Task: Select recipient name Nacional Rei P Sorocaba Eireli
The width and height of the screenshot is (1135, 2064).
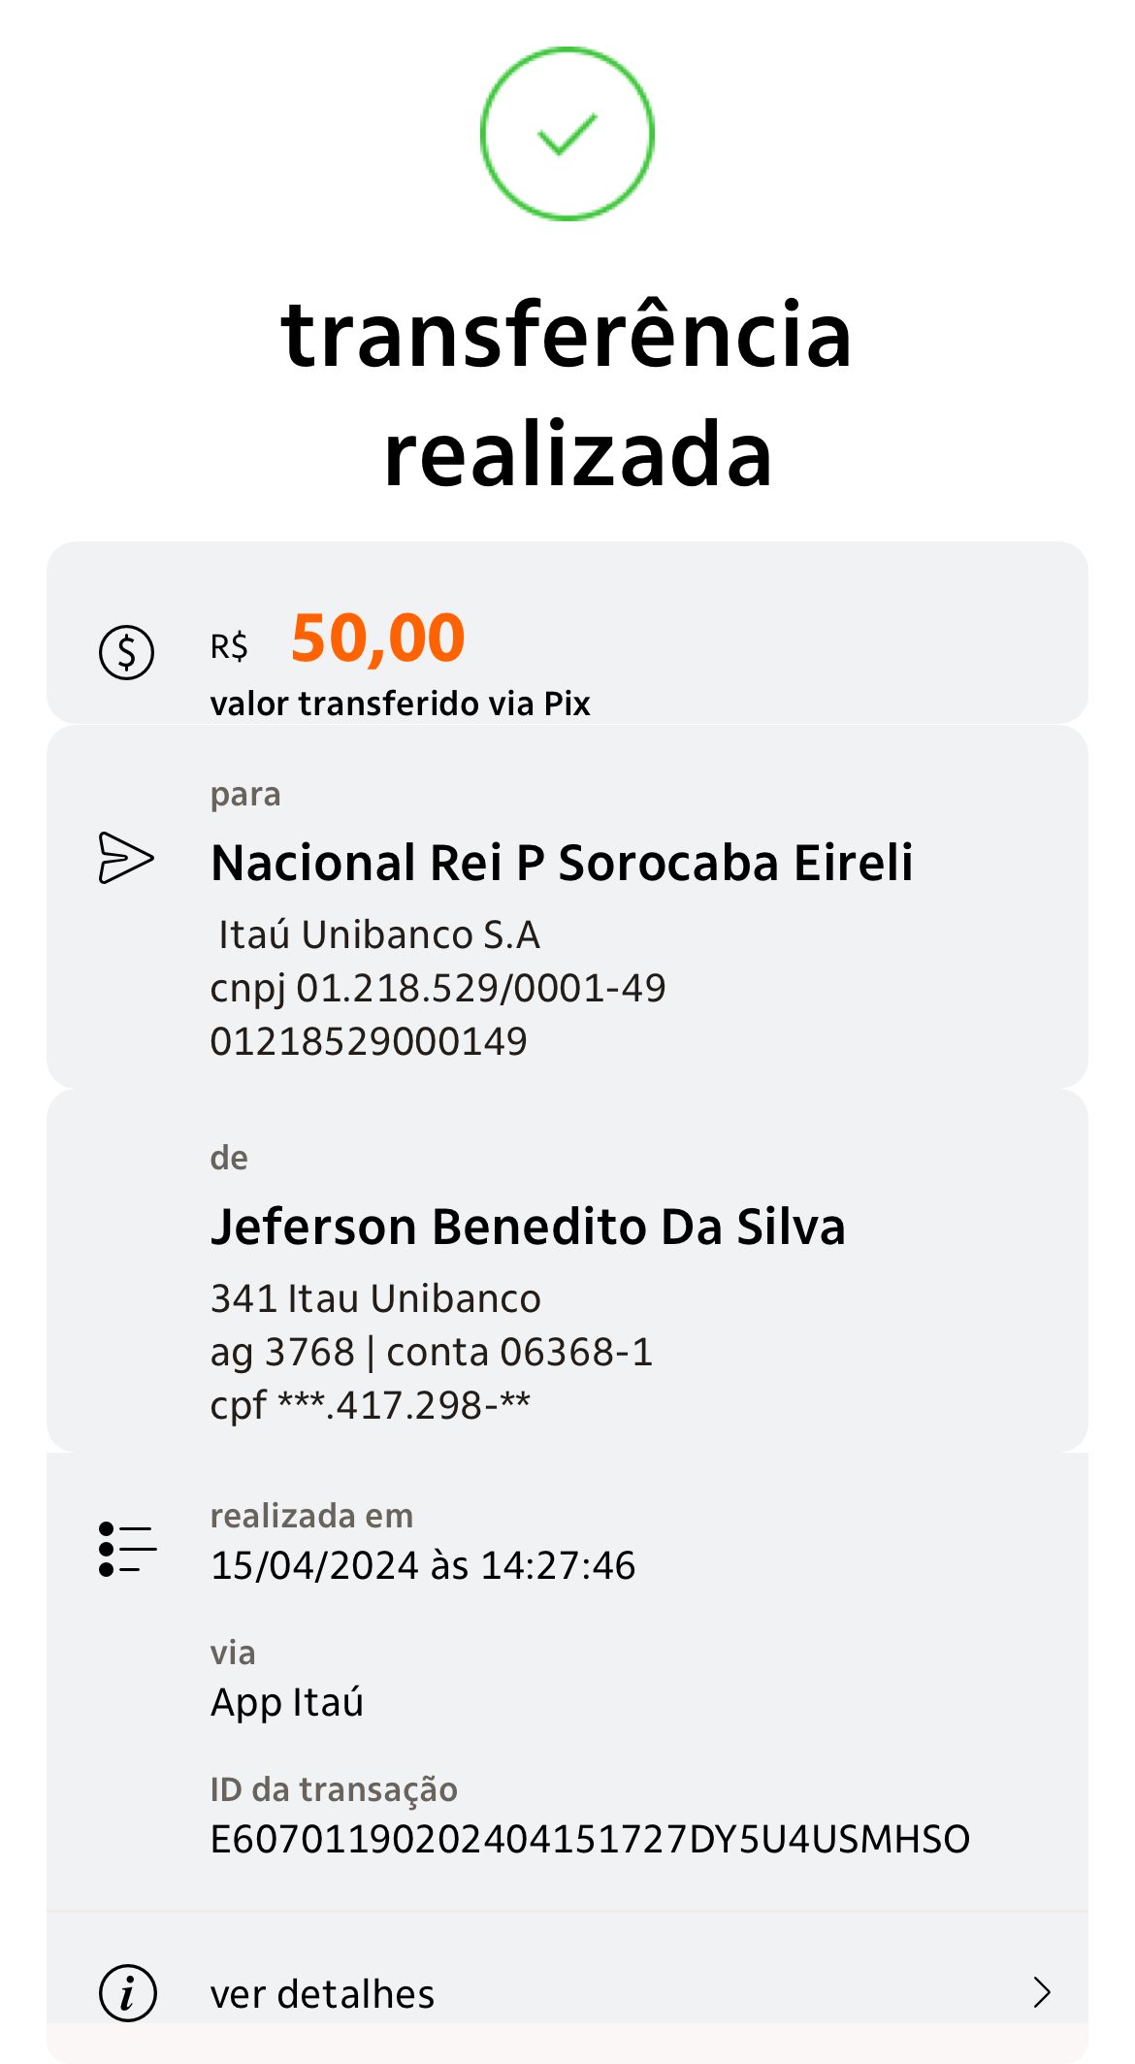Action: coord(562,863)
